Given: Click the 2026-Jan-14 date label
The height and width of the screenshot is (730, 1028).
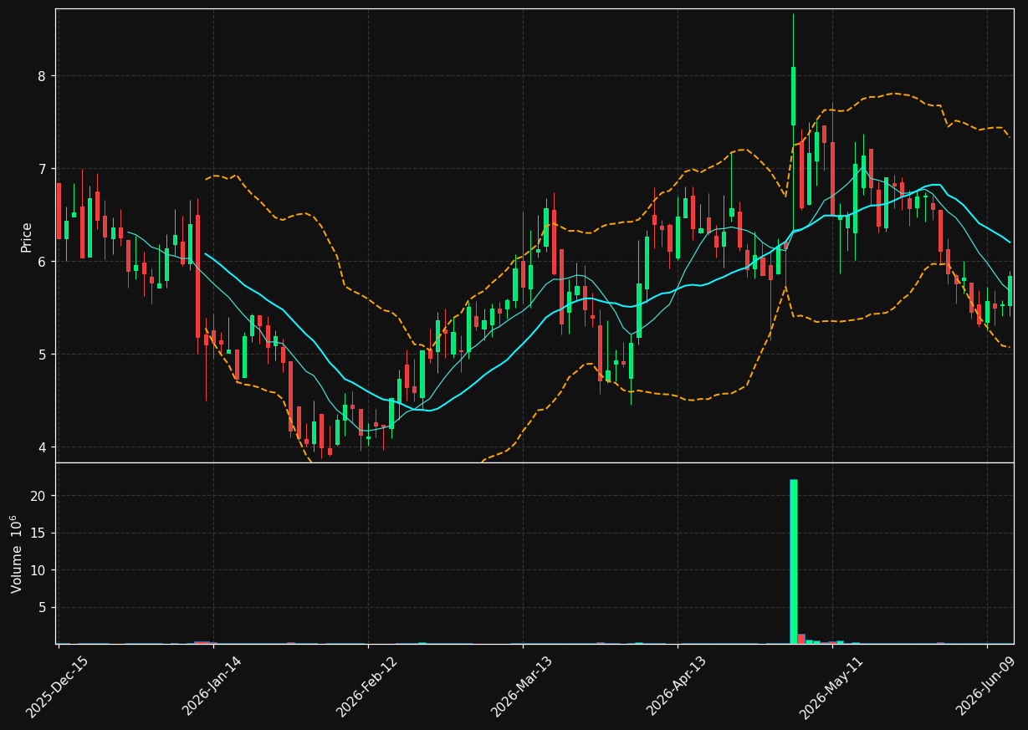Looking at the screenshot, I should (212, 687).
